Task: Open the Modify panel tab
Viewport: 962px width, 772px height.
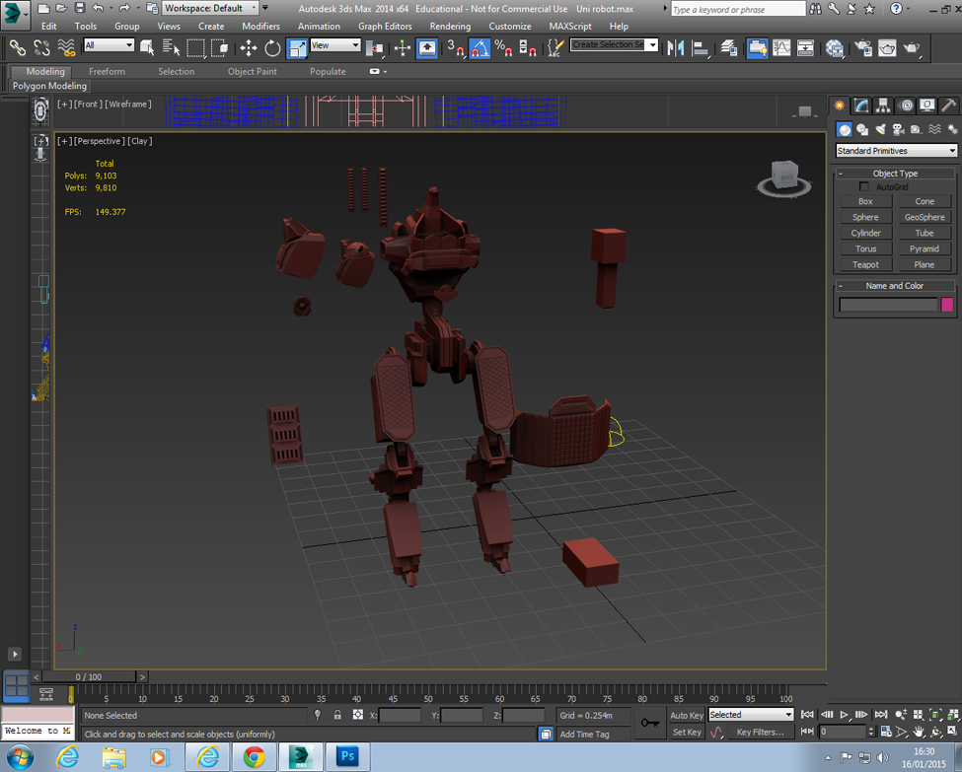Action: 861,106
